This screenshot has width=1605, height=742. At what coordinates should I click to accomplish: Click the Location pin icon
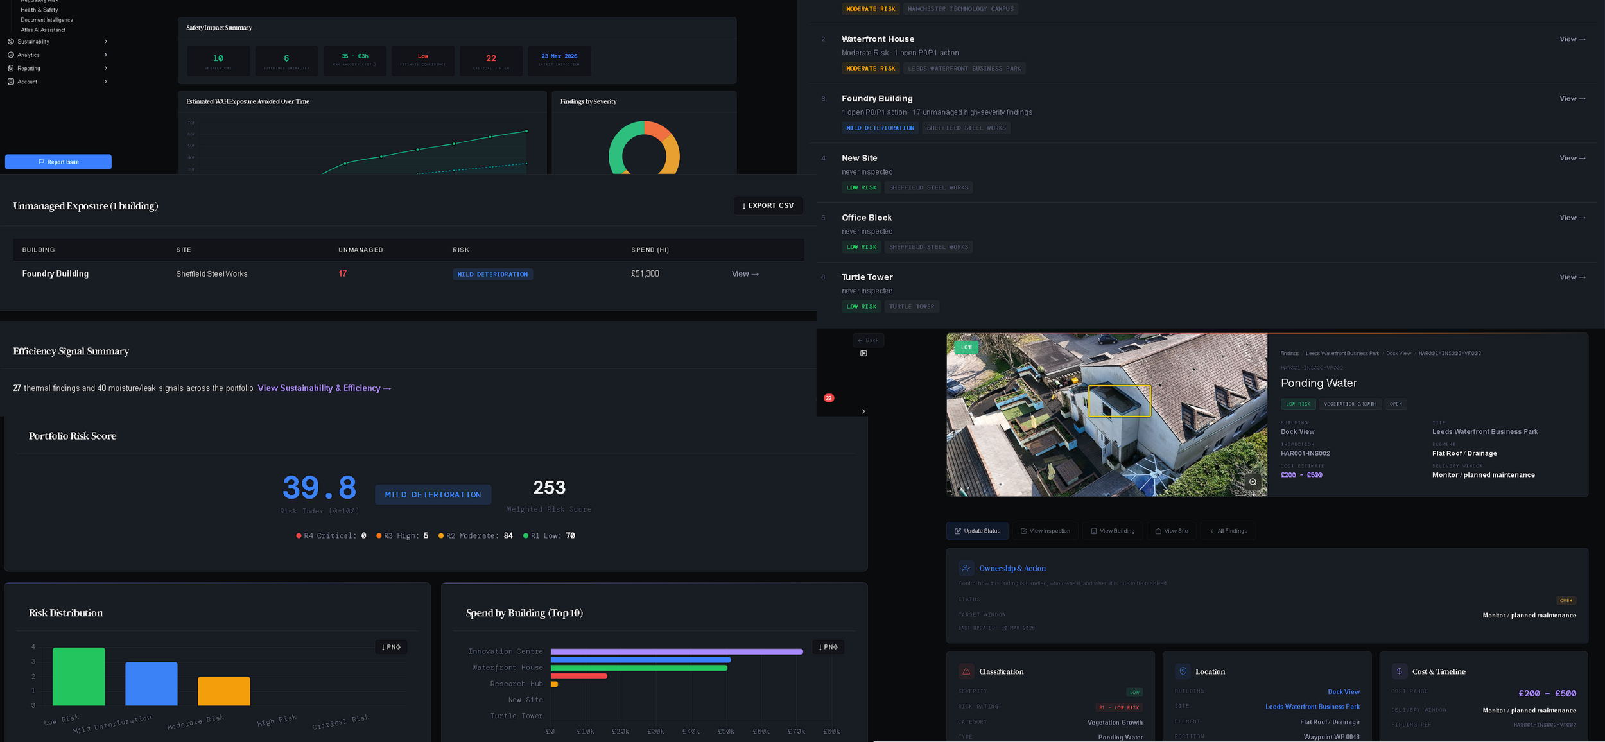[x=1183, y=671]
